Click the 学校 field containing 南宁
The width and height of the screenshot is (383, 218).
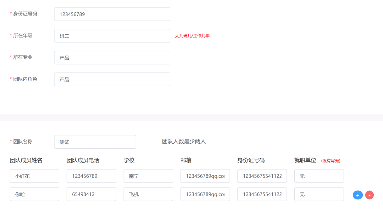tap(148, 176)
